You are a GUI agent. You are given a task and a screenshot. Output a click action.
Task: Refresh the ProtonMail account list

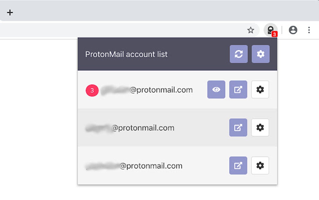pos(238,54)
